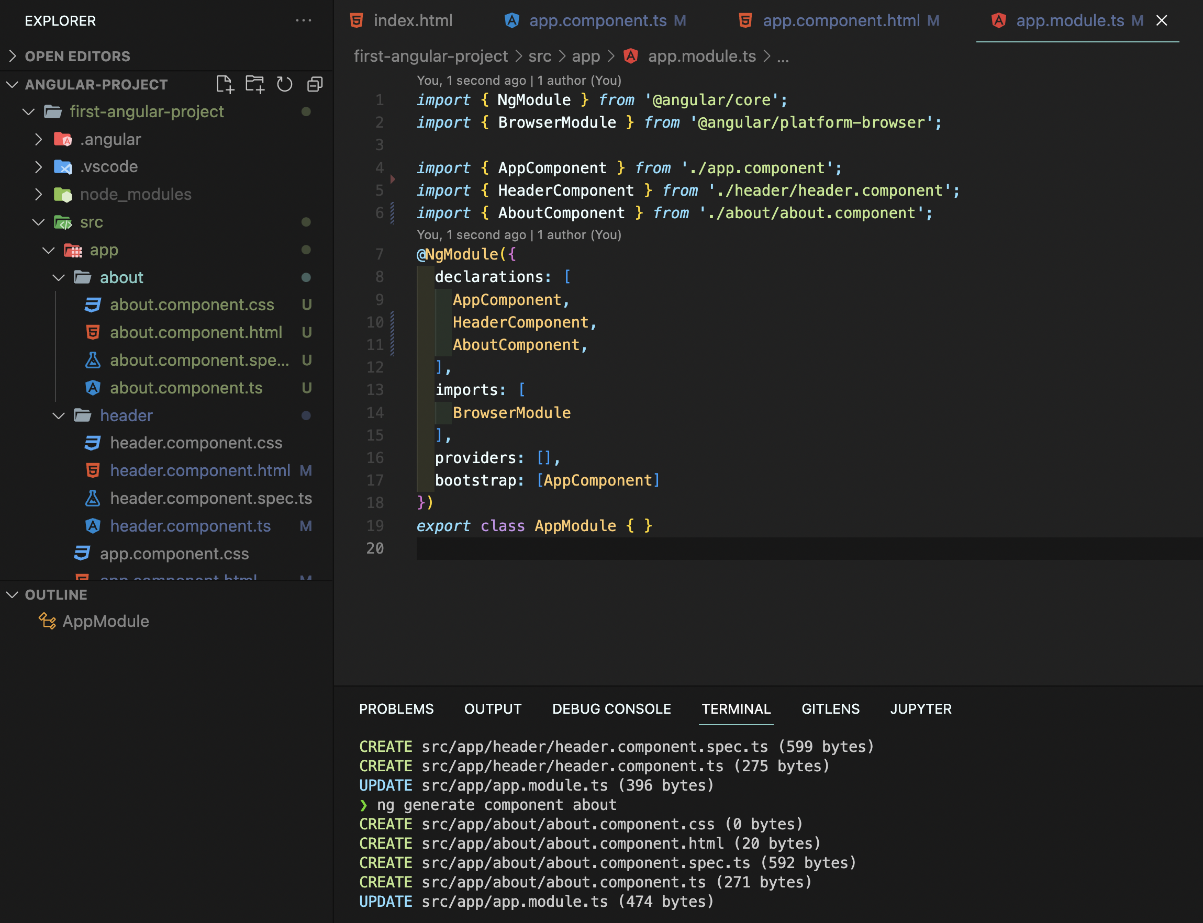Open header.component.html in the explorer
This screenshot has width=1203, height=923.
(x=199, y=470)
